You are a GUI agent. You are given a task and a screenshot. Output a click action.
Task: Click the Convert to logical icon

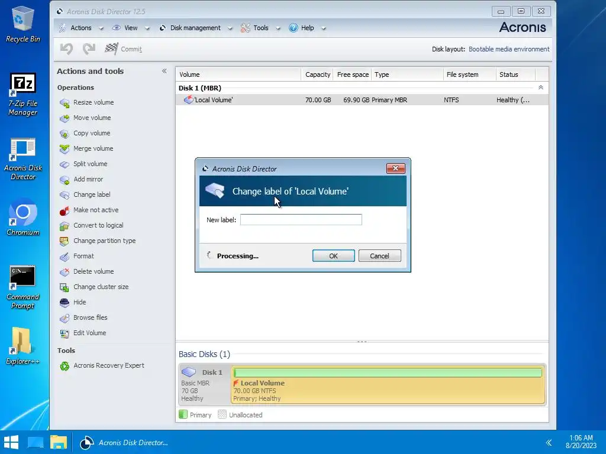(64, 226)
